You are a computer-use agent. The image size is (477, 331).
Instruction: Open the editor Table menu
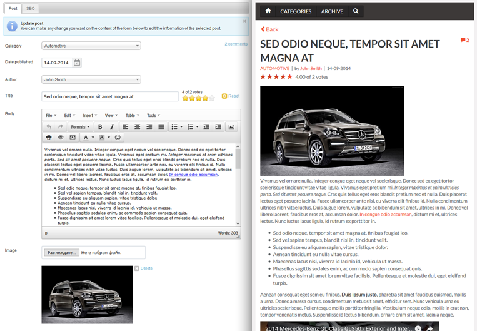coord(133,115)
